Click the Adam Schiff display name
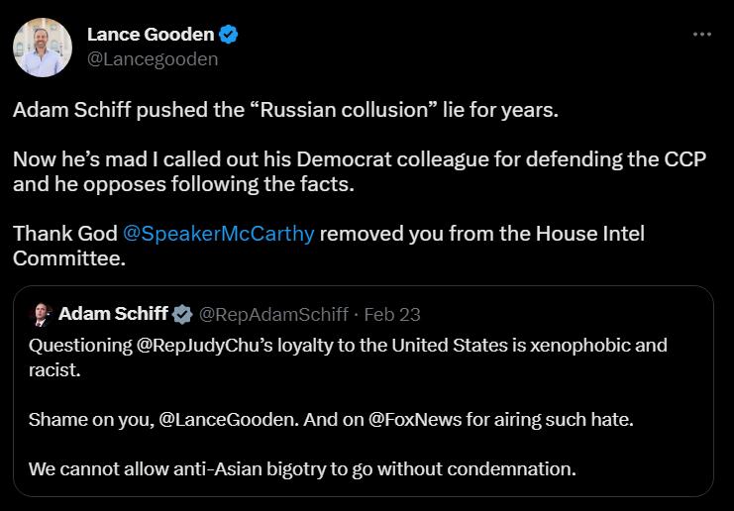734x511 pixels. 113,314
